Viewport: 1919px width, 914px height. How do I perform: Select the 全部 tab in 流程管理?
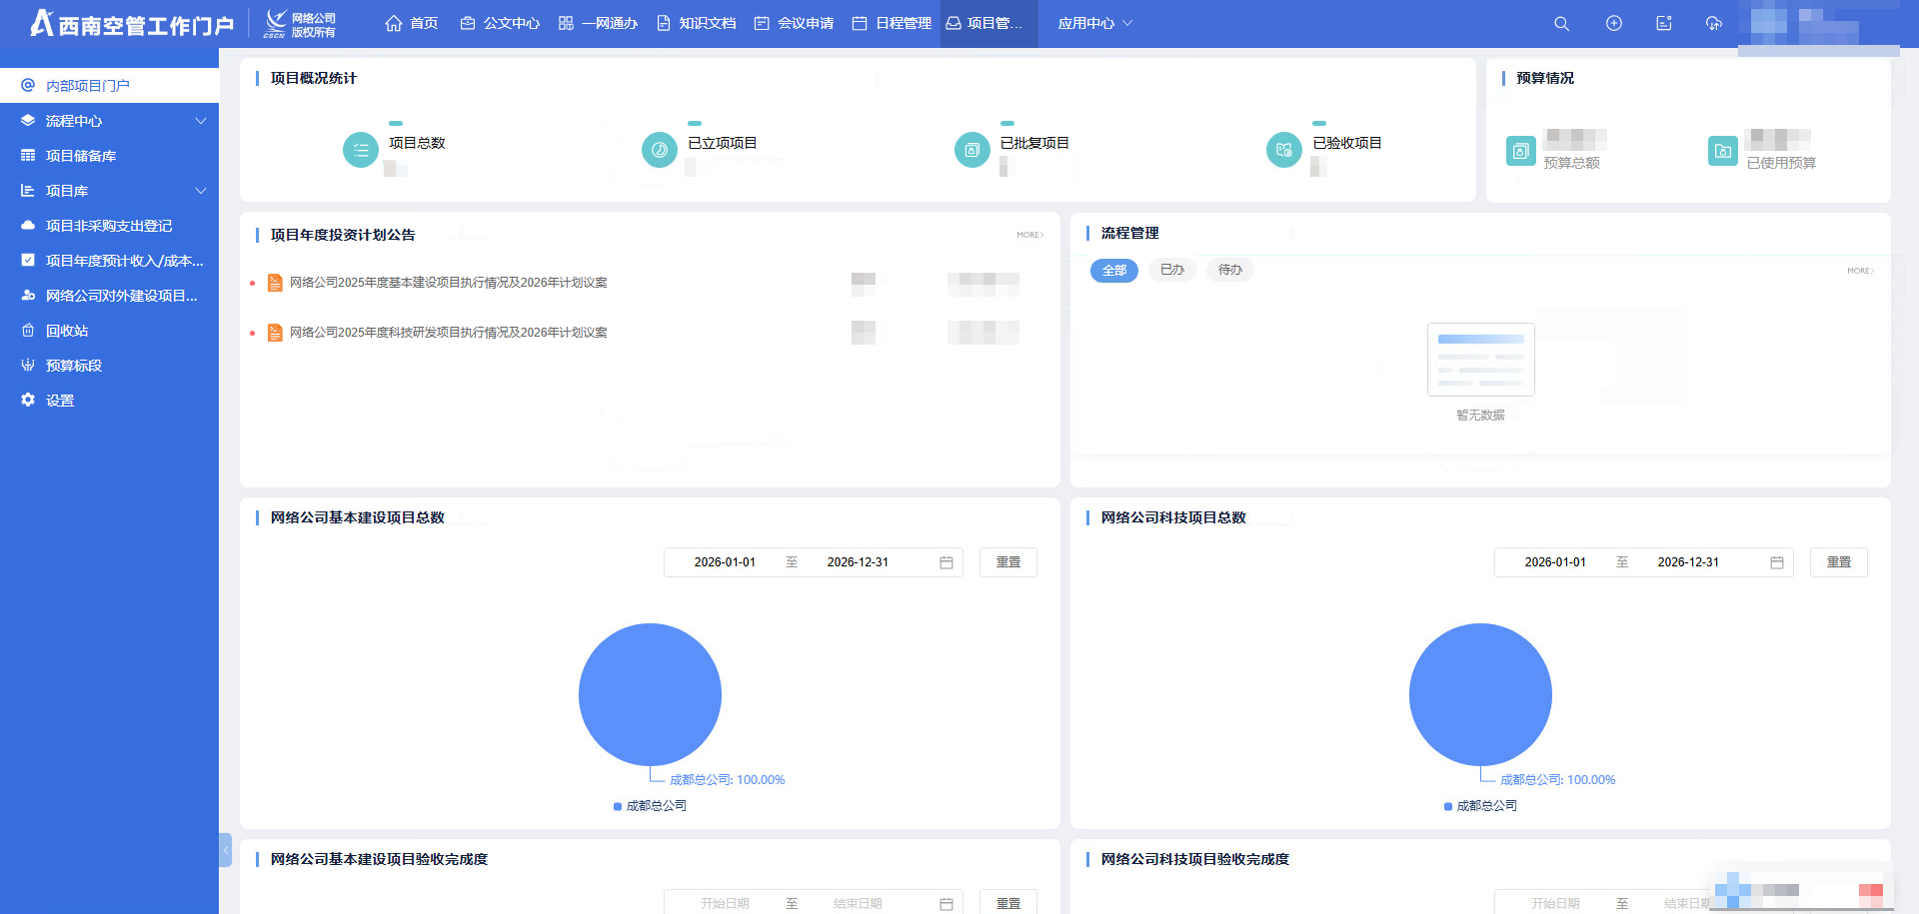point(1114,271)
